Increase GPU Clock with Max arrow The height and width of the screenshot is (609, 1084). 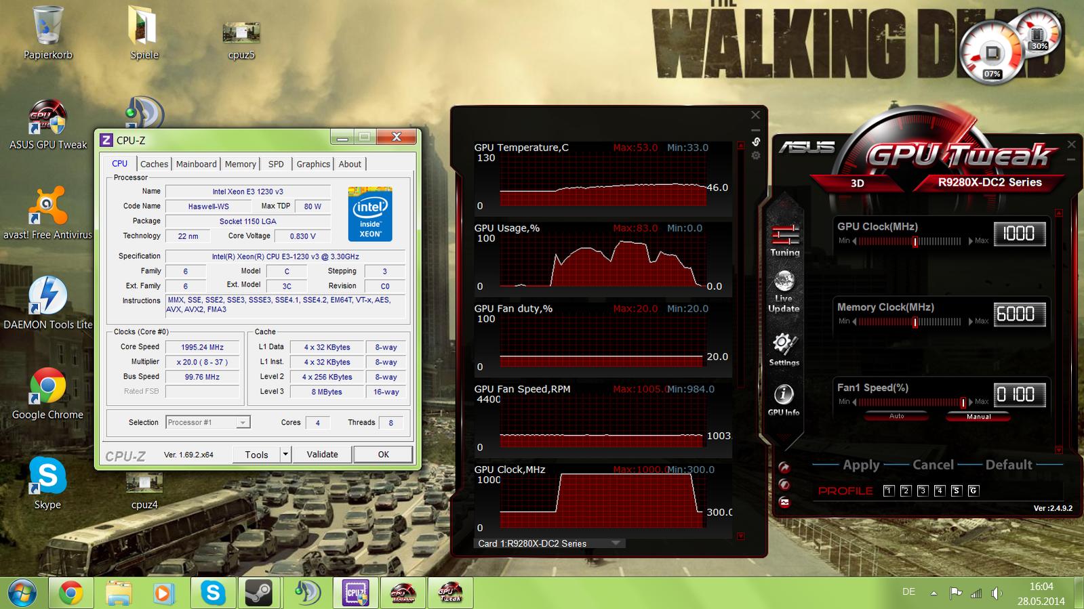[x=970, y=241]
